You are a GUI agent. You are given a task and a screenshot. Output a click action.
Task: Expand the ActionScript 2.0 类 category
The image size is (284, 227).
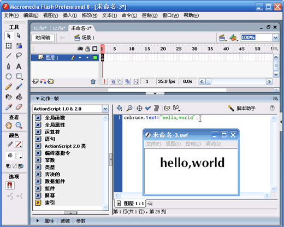[x=61, y=146]
